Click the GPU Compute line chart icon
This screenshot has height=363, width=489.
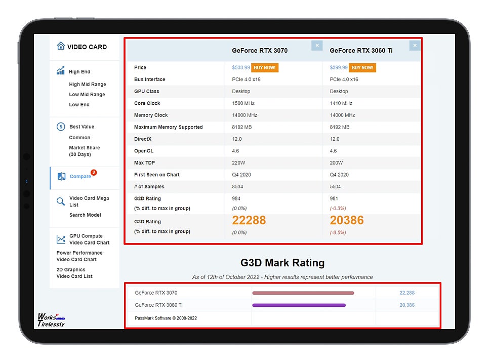(x=61, y=239)
